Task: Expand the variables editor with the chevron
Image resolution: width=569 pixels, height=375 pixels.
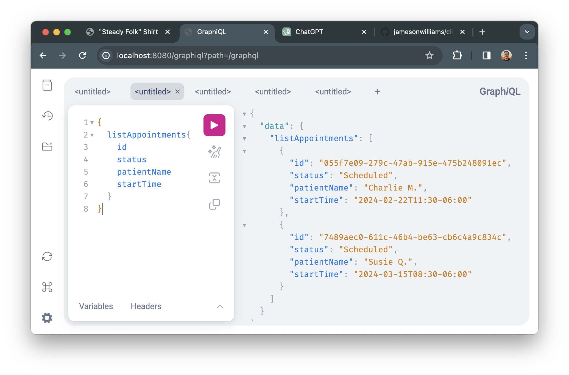Action: [220, 306]
